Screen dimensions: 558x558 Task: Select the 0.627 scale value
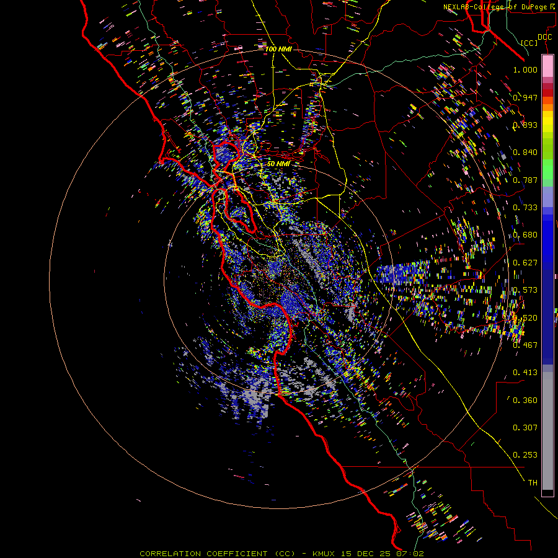coord(525,263)
